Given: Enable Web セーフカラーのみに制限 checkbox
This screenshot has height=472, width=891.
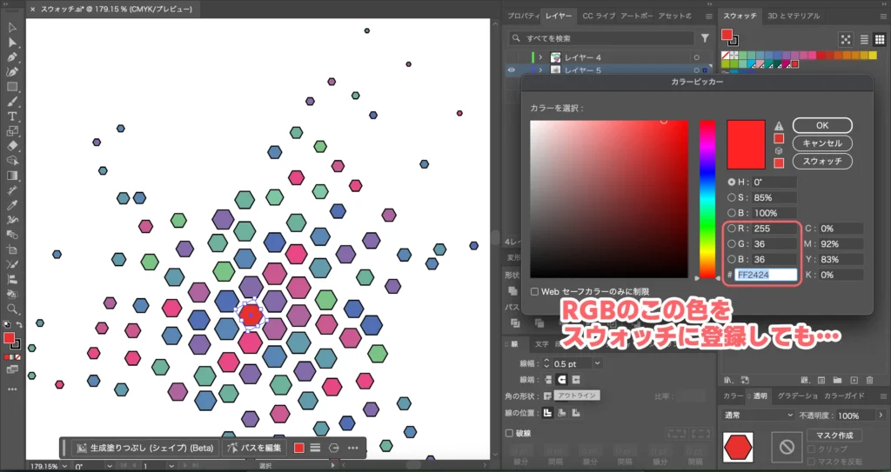Looking at the screenshot, I should (535, 292).
